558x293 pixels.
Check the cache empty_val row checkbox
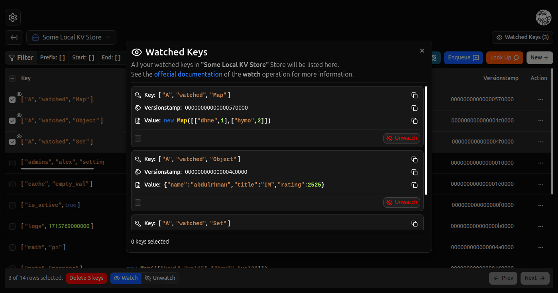[12, 184]
